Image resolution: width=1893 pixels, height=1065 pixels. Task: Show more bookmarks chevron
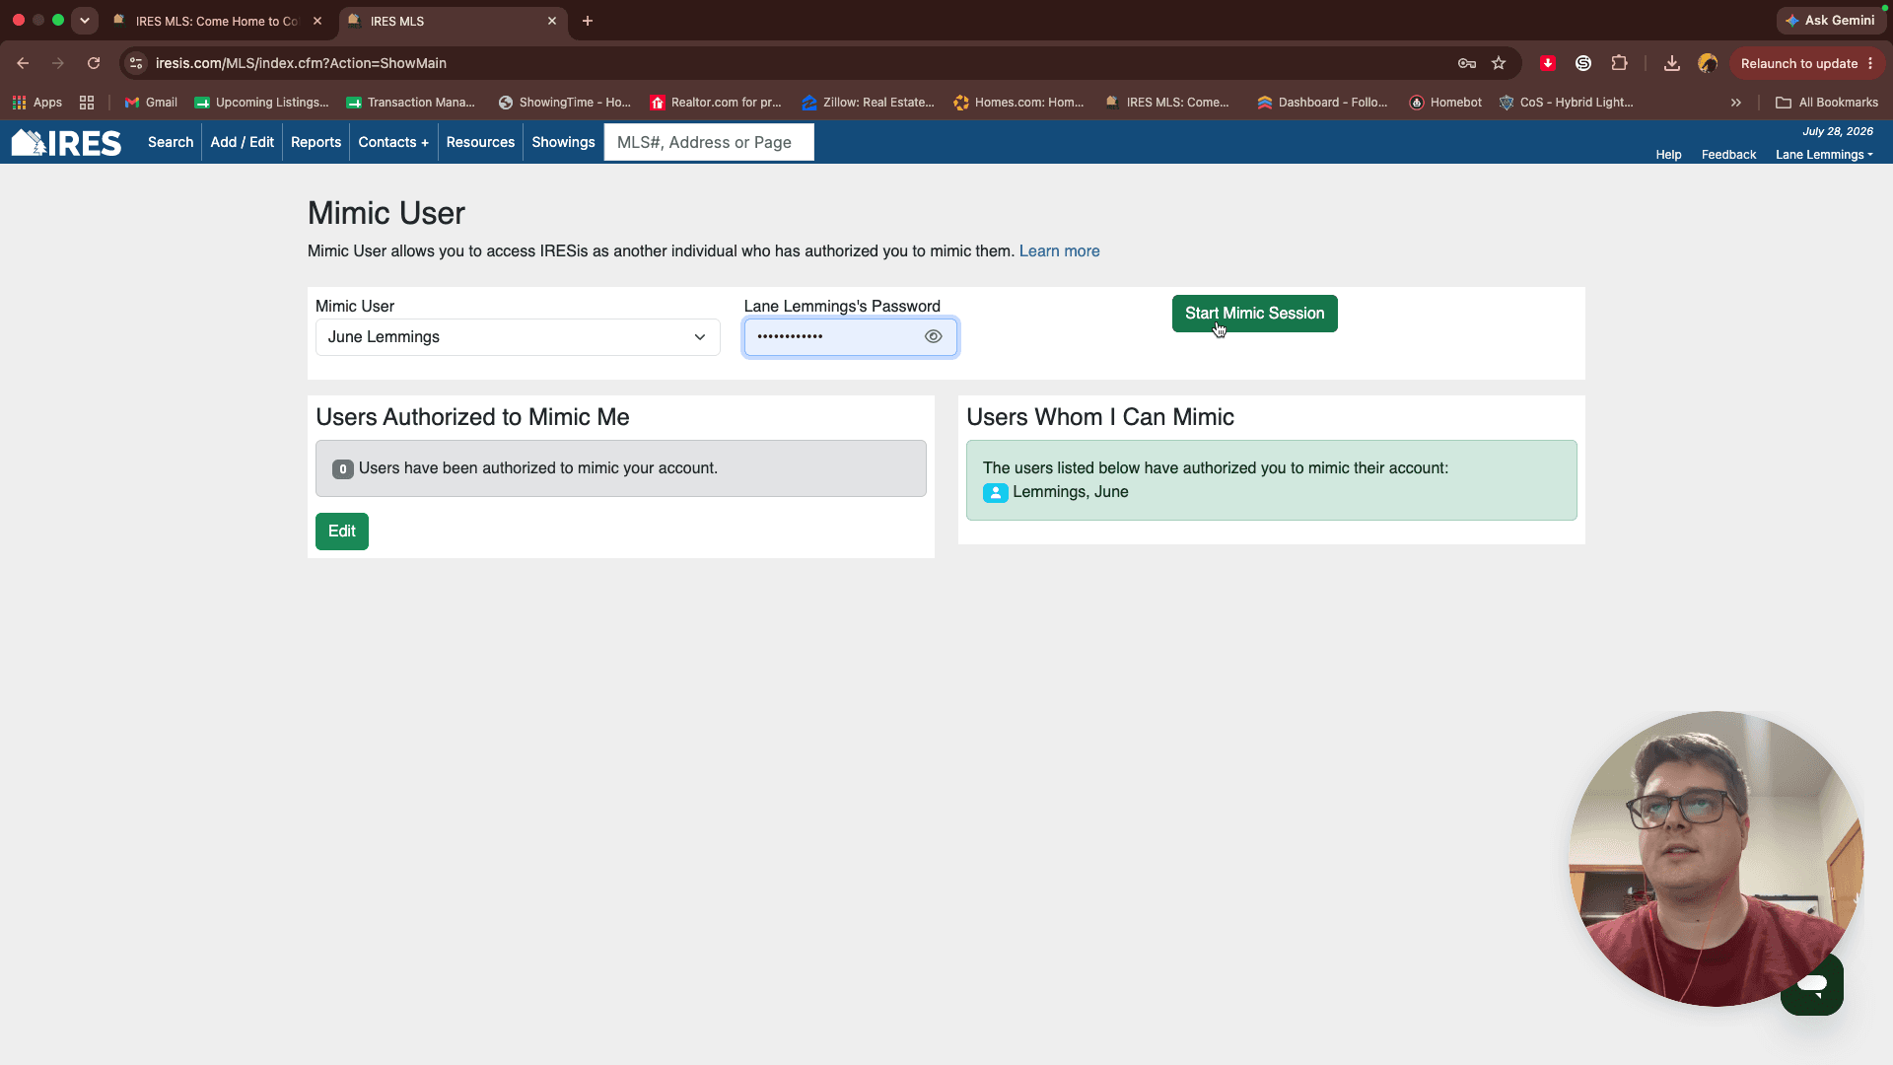[x=1736, y=103]
